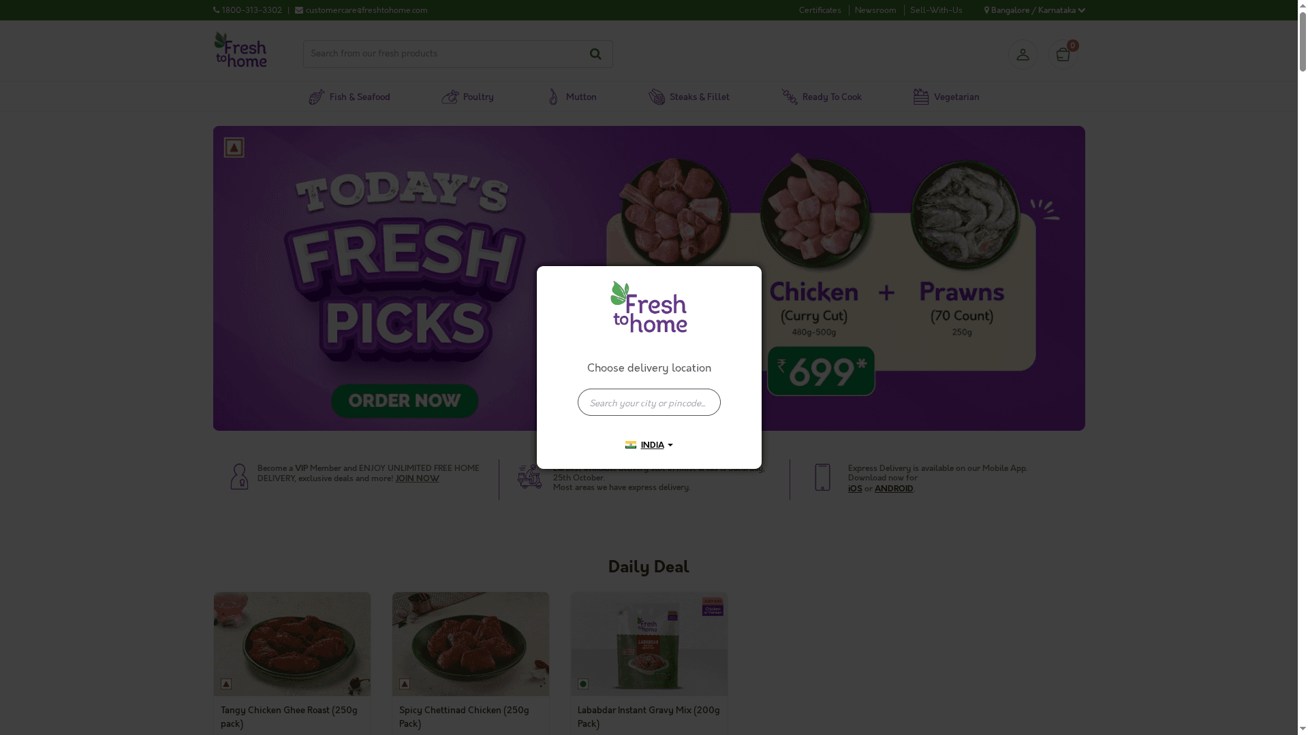Click the Vegetarian category icon
The height and width of the screenshot is (735, 1308).
[921, 97]
